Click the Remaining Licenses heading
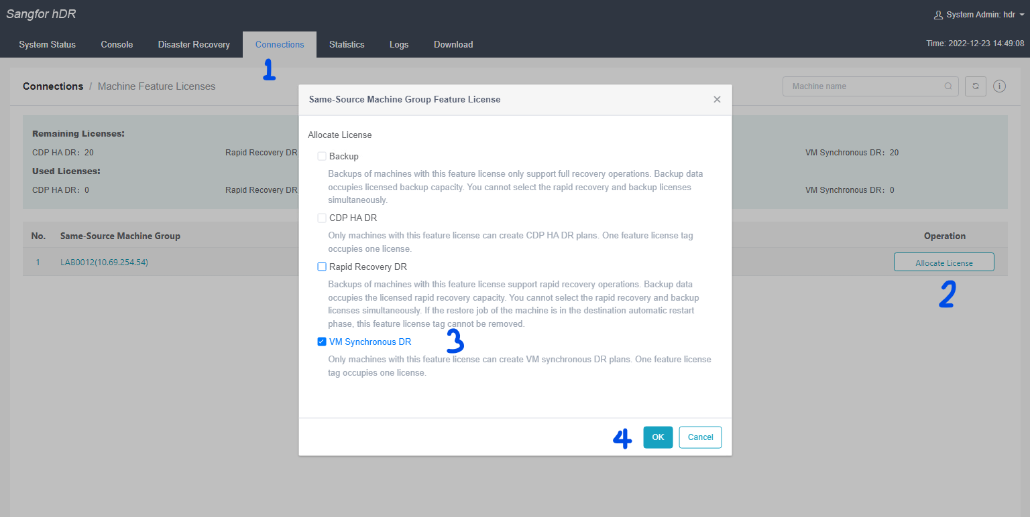 click(78, 134)
